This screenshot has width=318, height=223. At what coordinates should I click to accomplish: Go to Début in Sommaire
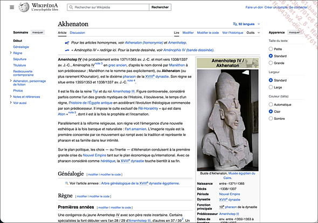[x=18, y=41]
